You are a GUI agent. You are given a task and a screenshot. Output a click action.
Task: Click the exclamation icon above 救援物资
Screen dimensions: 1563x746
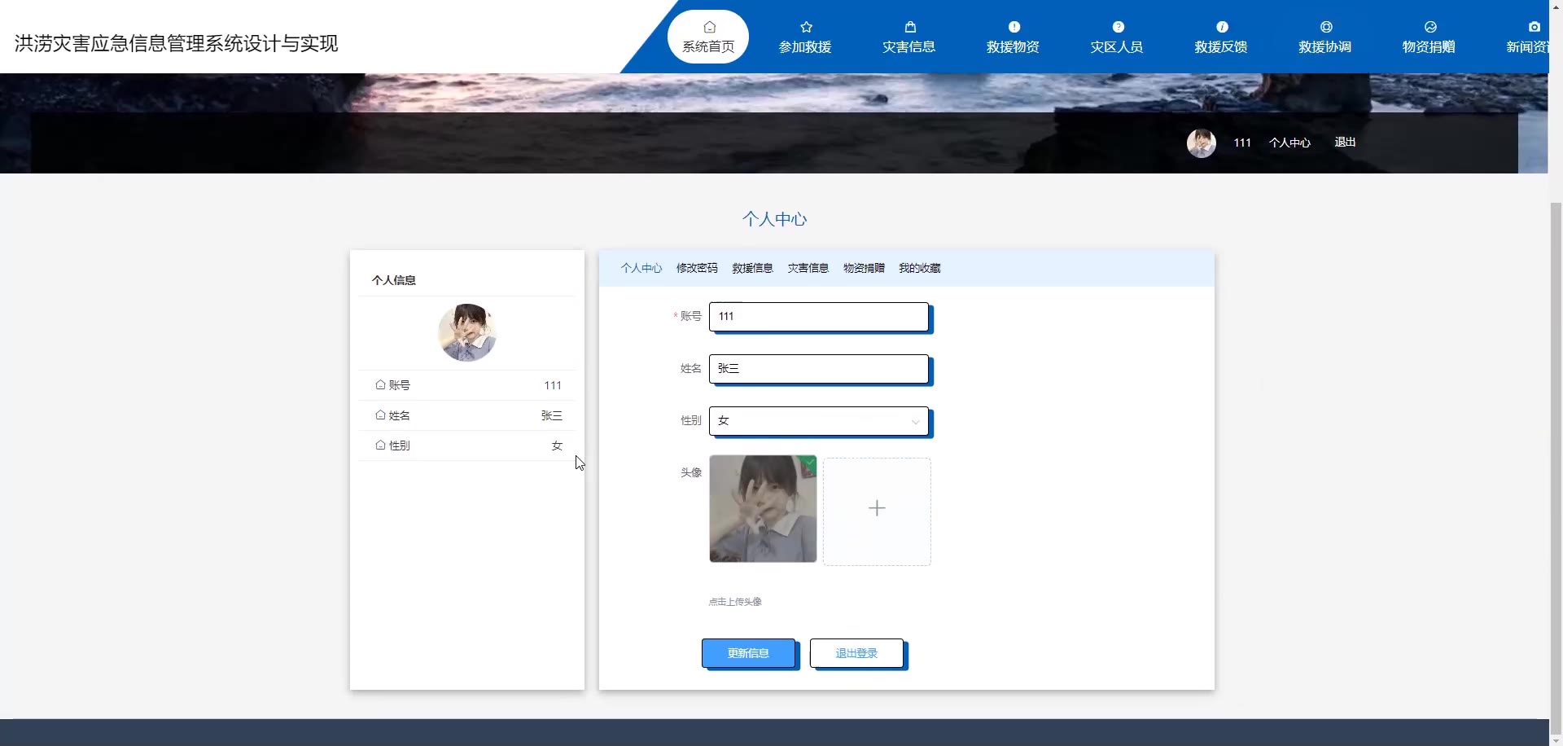(1014, 27)
